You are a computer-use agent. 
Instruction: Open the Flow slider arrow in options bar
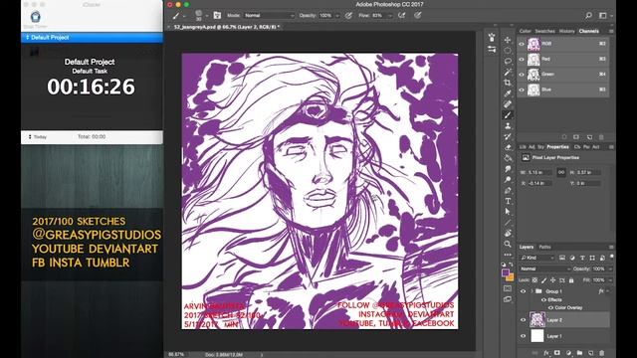(389, 16)
